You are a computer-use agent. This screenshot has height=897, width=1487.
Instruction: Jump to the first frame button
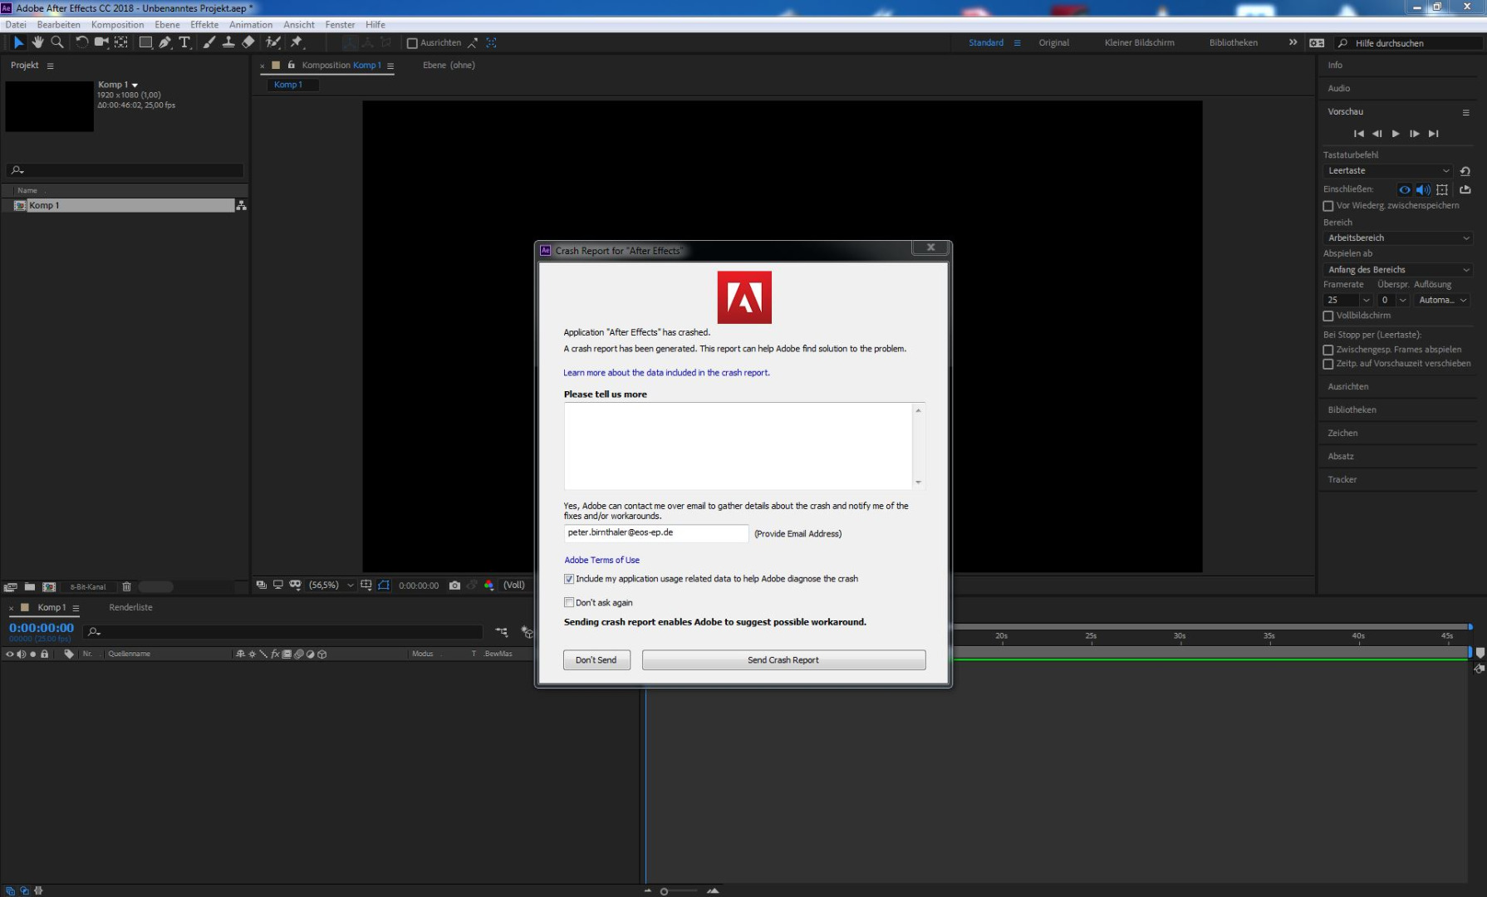coord(1359,134)
